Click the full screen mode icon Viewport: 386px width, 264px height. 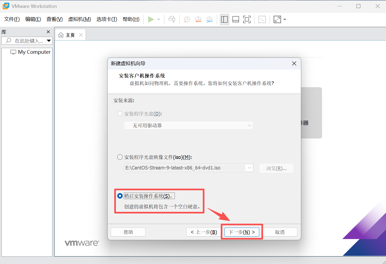coord(247,19)
